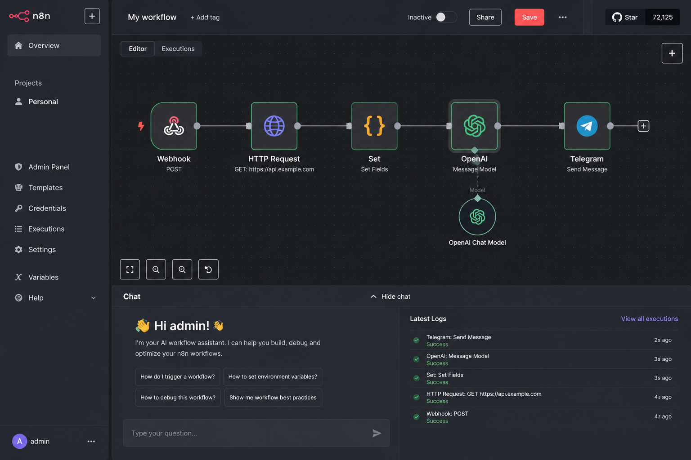Select the HTTP Request node
Screen dimensions: 691x460
click(274, 126)
